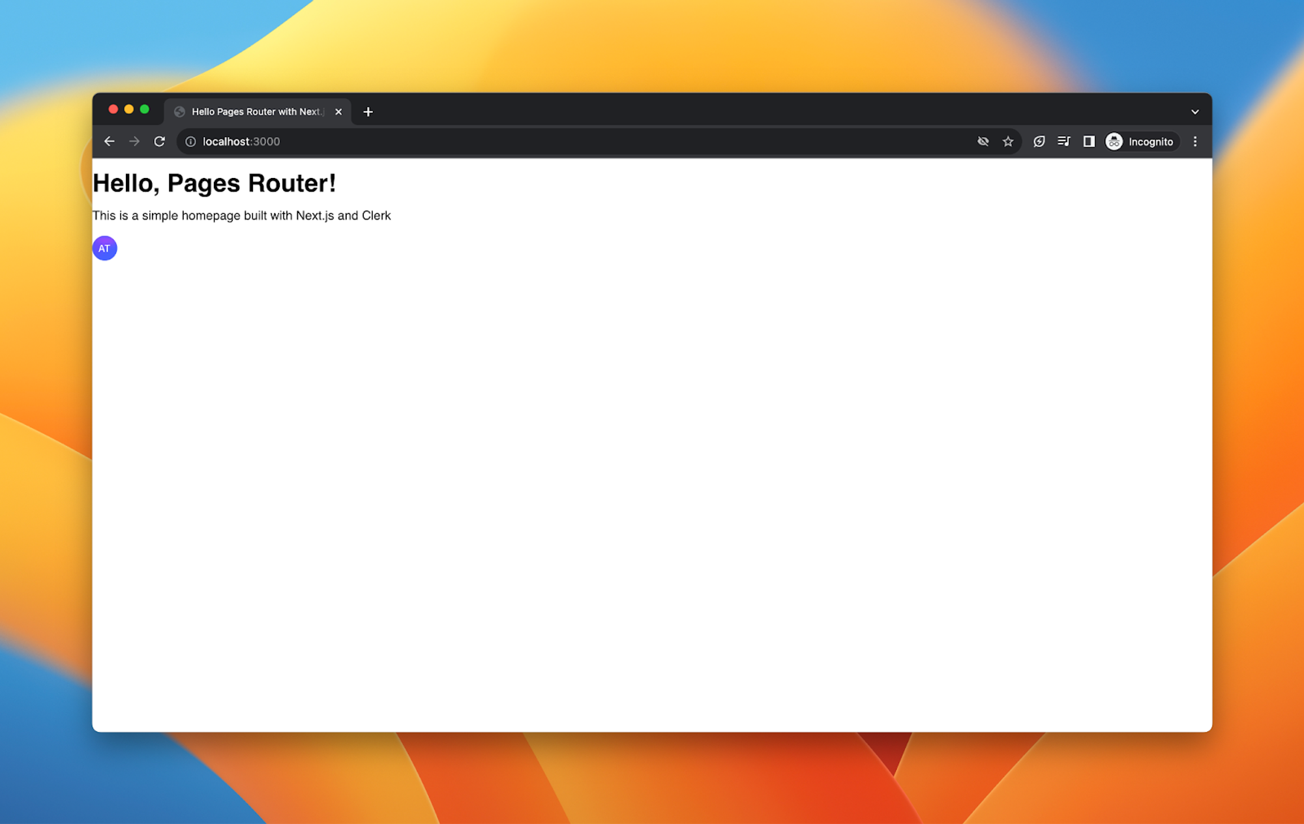Viewport: 1304px width, 824px height.
Task: Click the third-party cookies blocked eye icon
Action: click(x=983, y=141)
